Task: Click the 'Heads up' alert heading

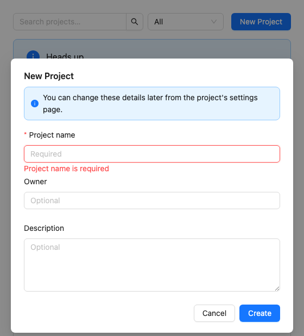Action: pos(65,56)
